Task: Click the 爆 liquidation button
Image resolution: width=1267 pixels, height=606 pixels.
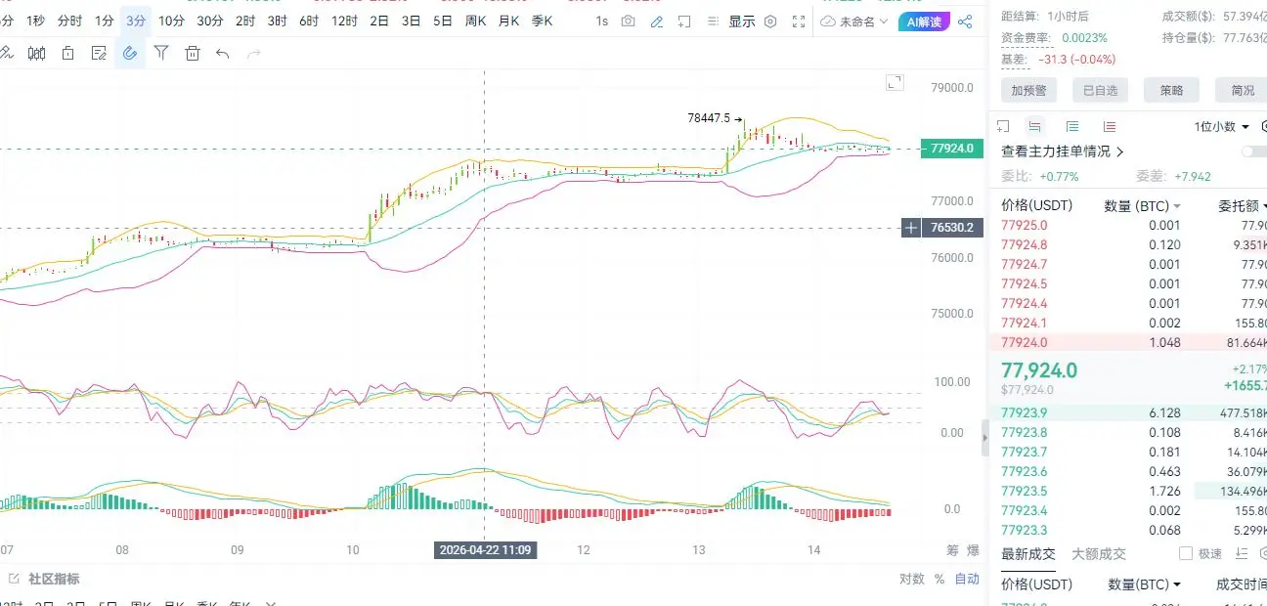Action: [x=973, y=549]
